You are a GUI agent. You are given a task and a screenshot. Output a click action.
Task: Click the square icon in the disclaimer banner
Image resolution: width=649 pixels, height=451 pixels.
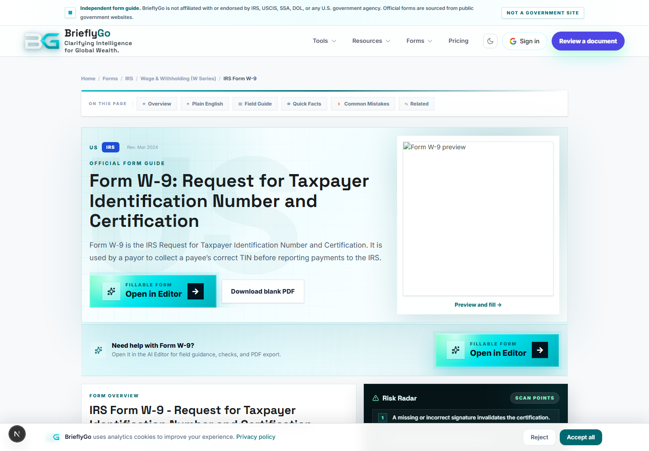pos(70,13)
